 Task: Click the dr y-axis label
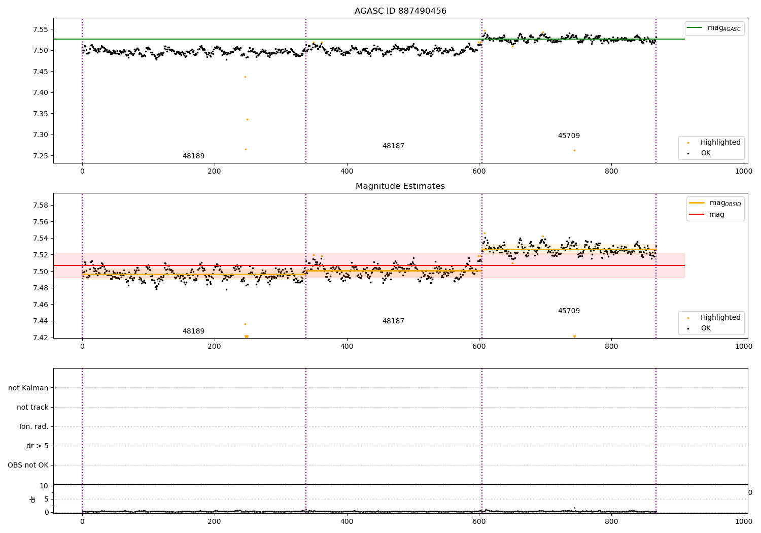33,499
